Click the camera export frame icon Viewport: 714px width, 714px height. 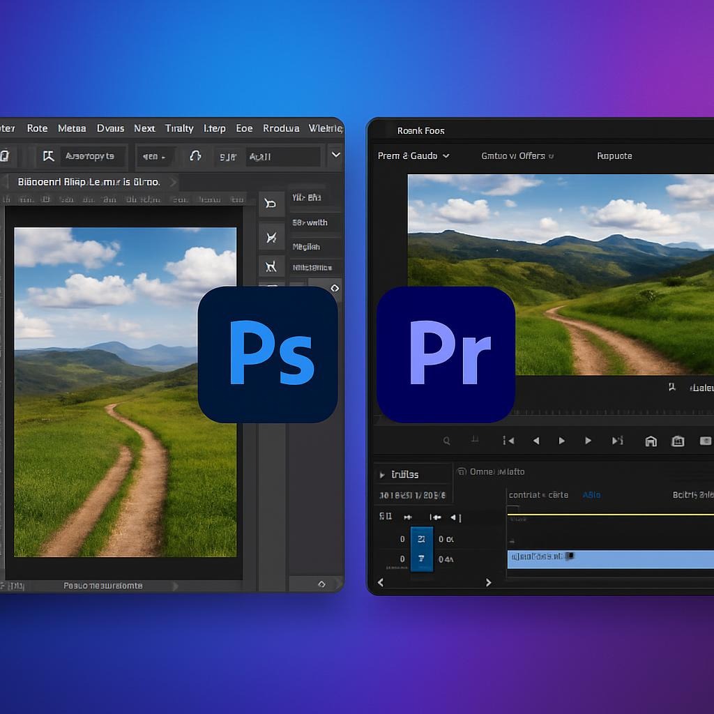(x=677, y=441)
